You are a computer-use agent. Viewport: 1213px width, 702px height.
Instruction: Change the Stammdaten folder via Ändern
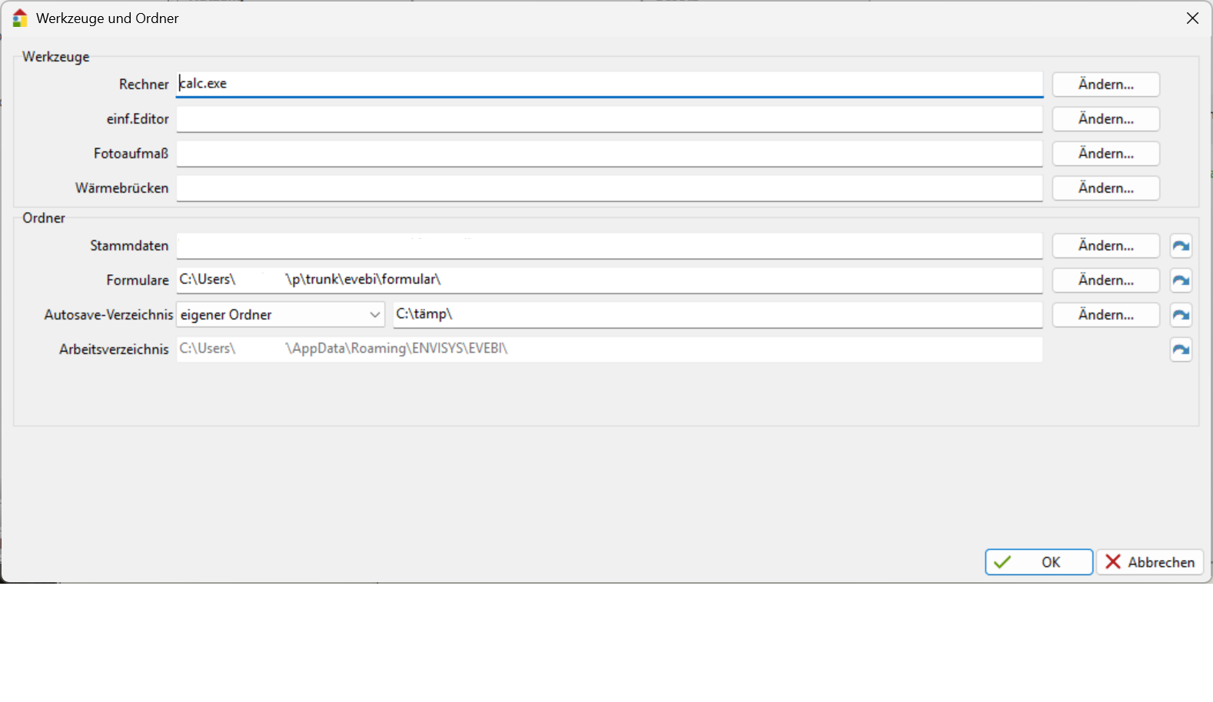point(1105,246)
